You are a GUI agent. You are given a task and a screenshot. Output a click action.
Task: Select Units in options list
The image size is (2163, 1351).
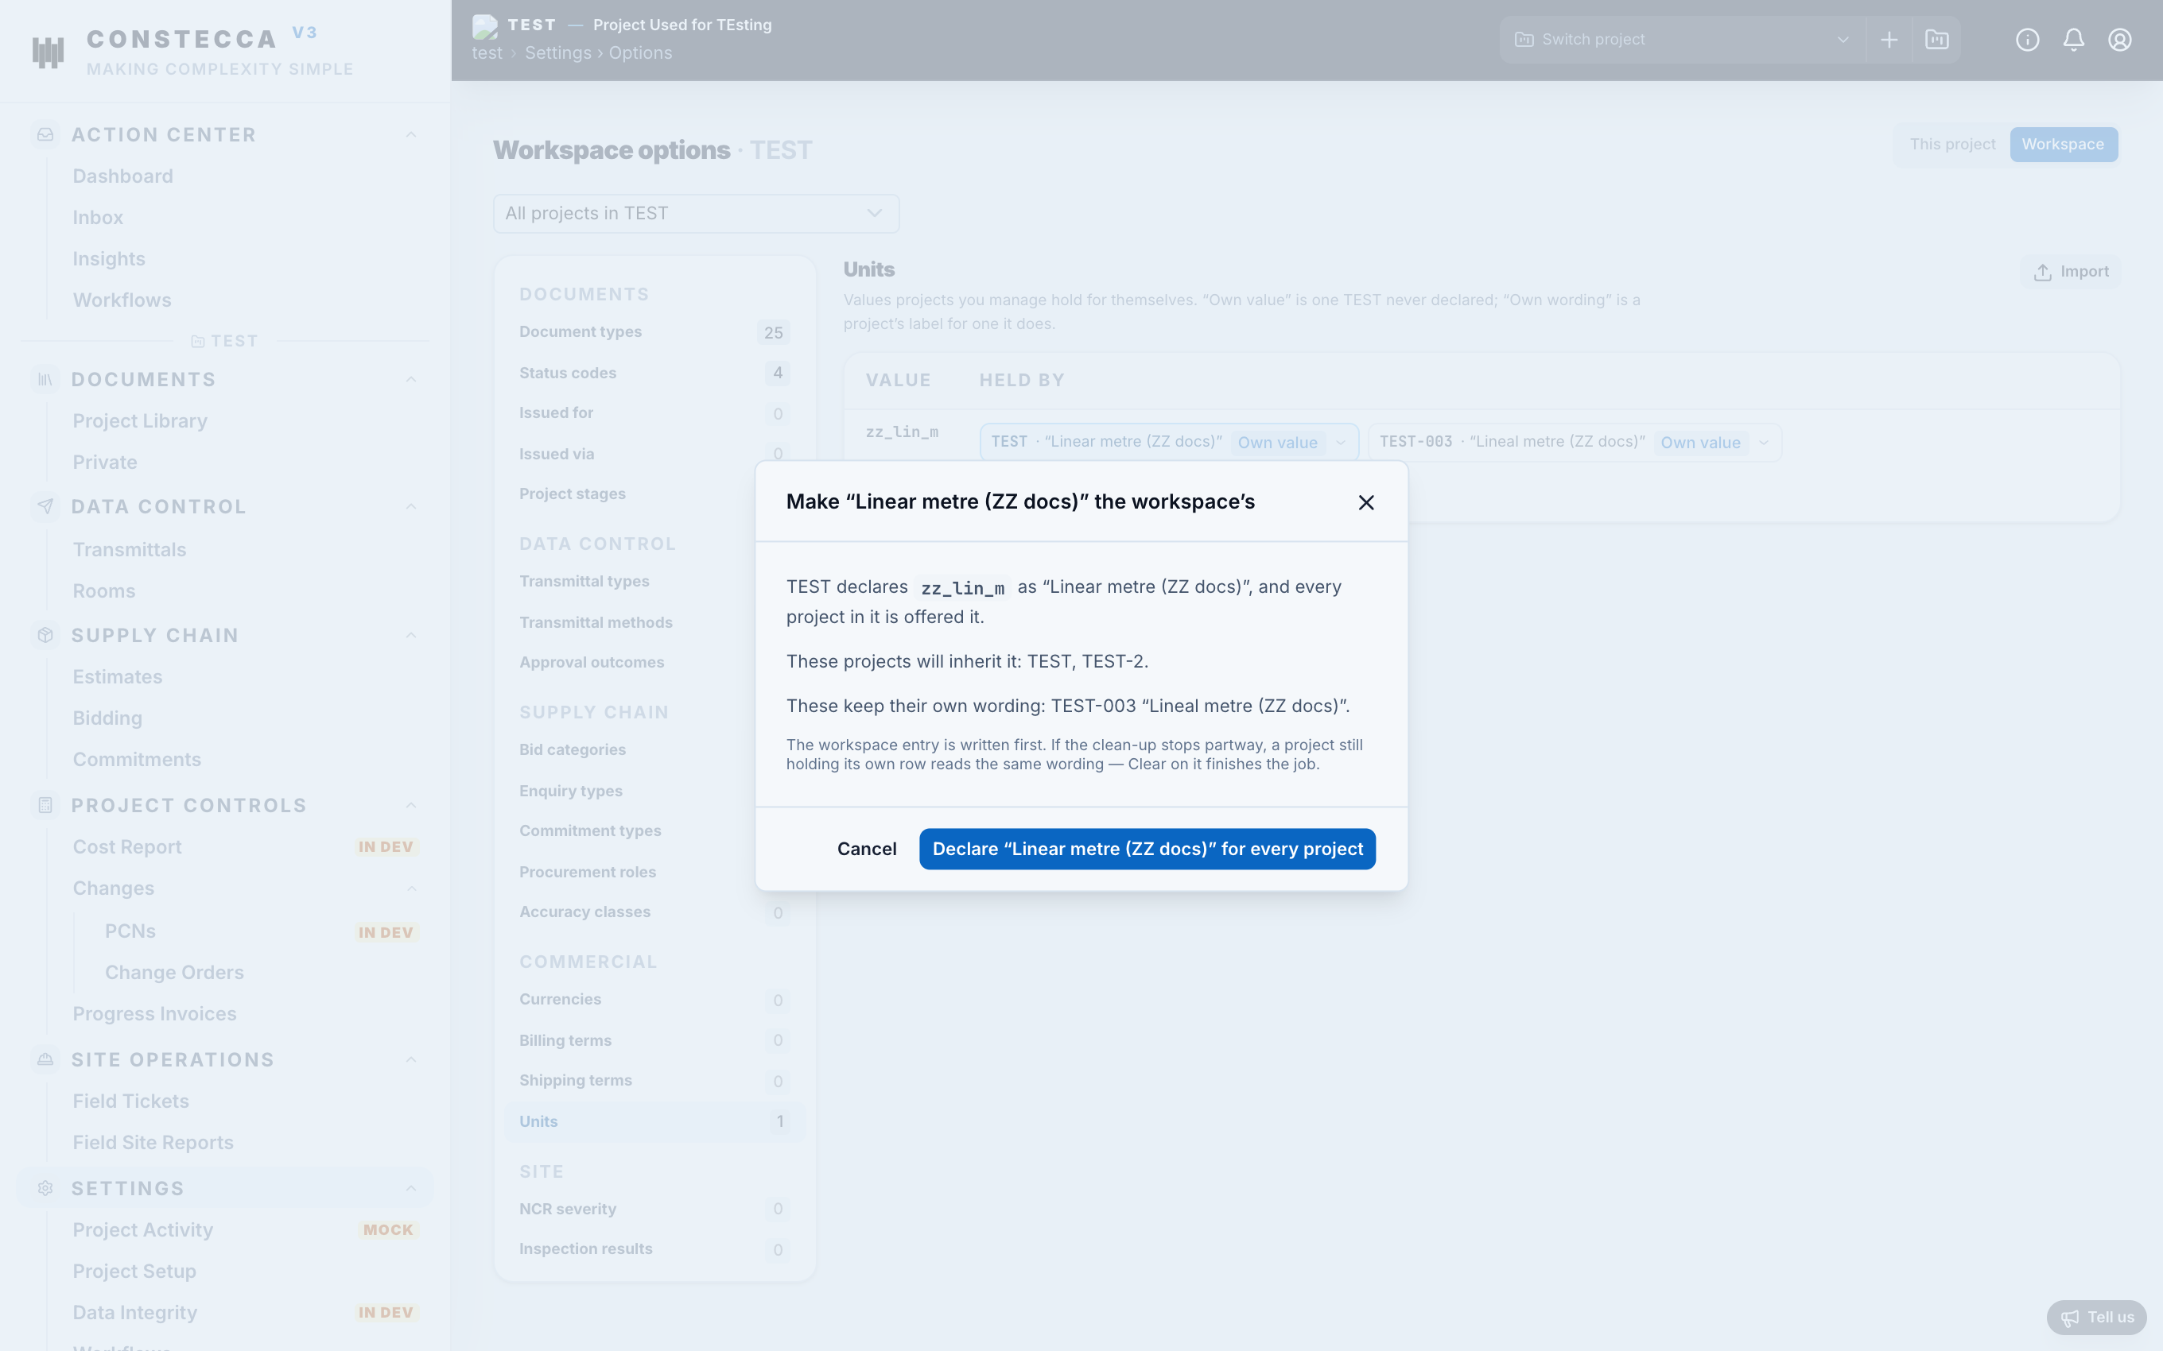pos(654,1121)
